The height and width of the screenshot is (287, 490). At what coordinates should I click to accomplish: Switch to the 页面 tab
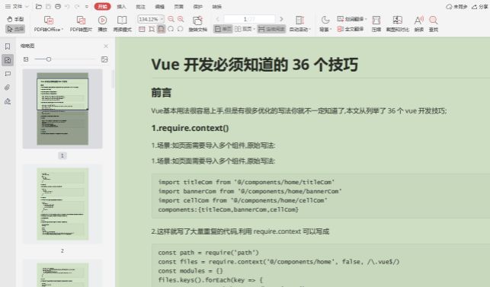tap(179, 7)
